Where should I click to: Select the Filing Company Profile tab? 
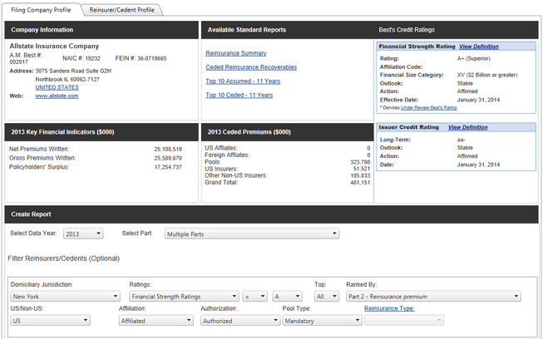coord(41,10)
